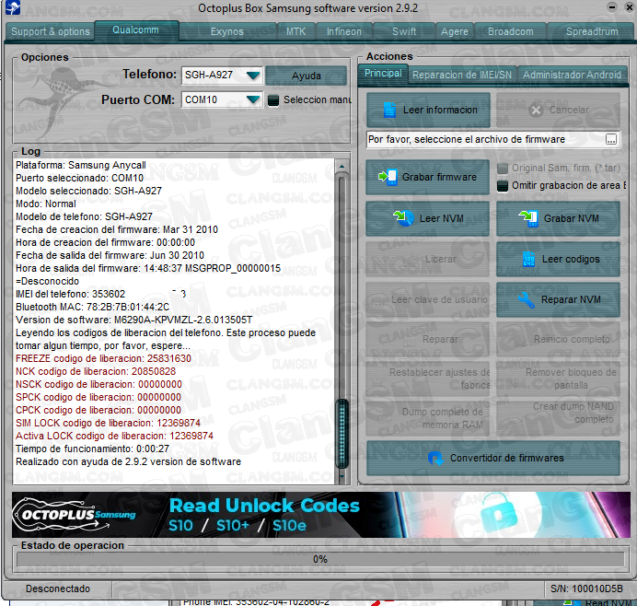
Task: Click the Read Unlock Codes banner
Action: (x=321, y=515)
